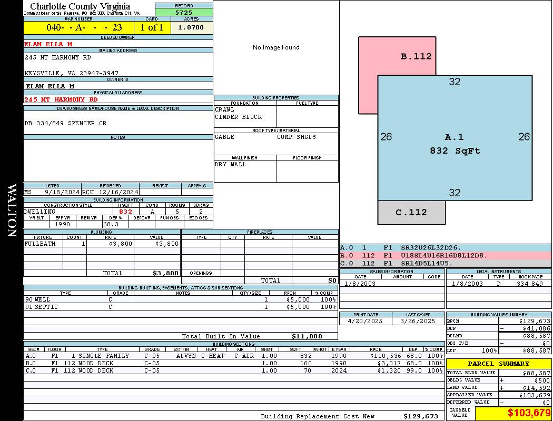Click the blue A.1 832 SqFt sketch area
Screen dimensions: 553x421
tap(454, 144)
